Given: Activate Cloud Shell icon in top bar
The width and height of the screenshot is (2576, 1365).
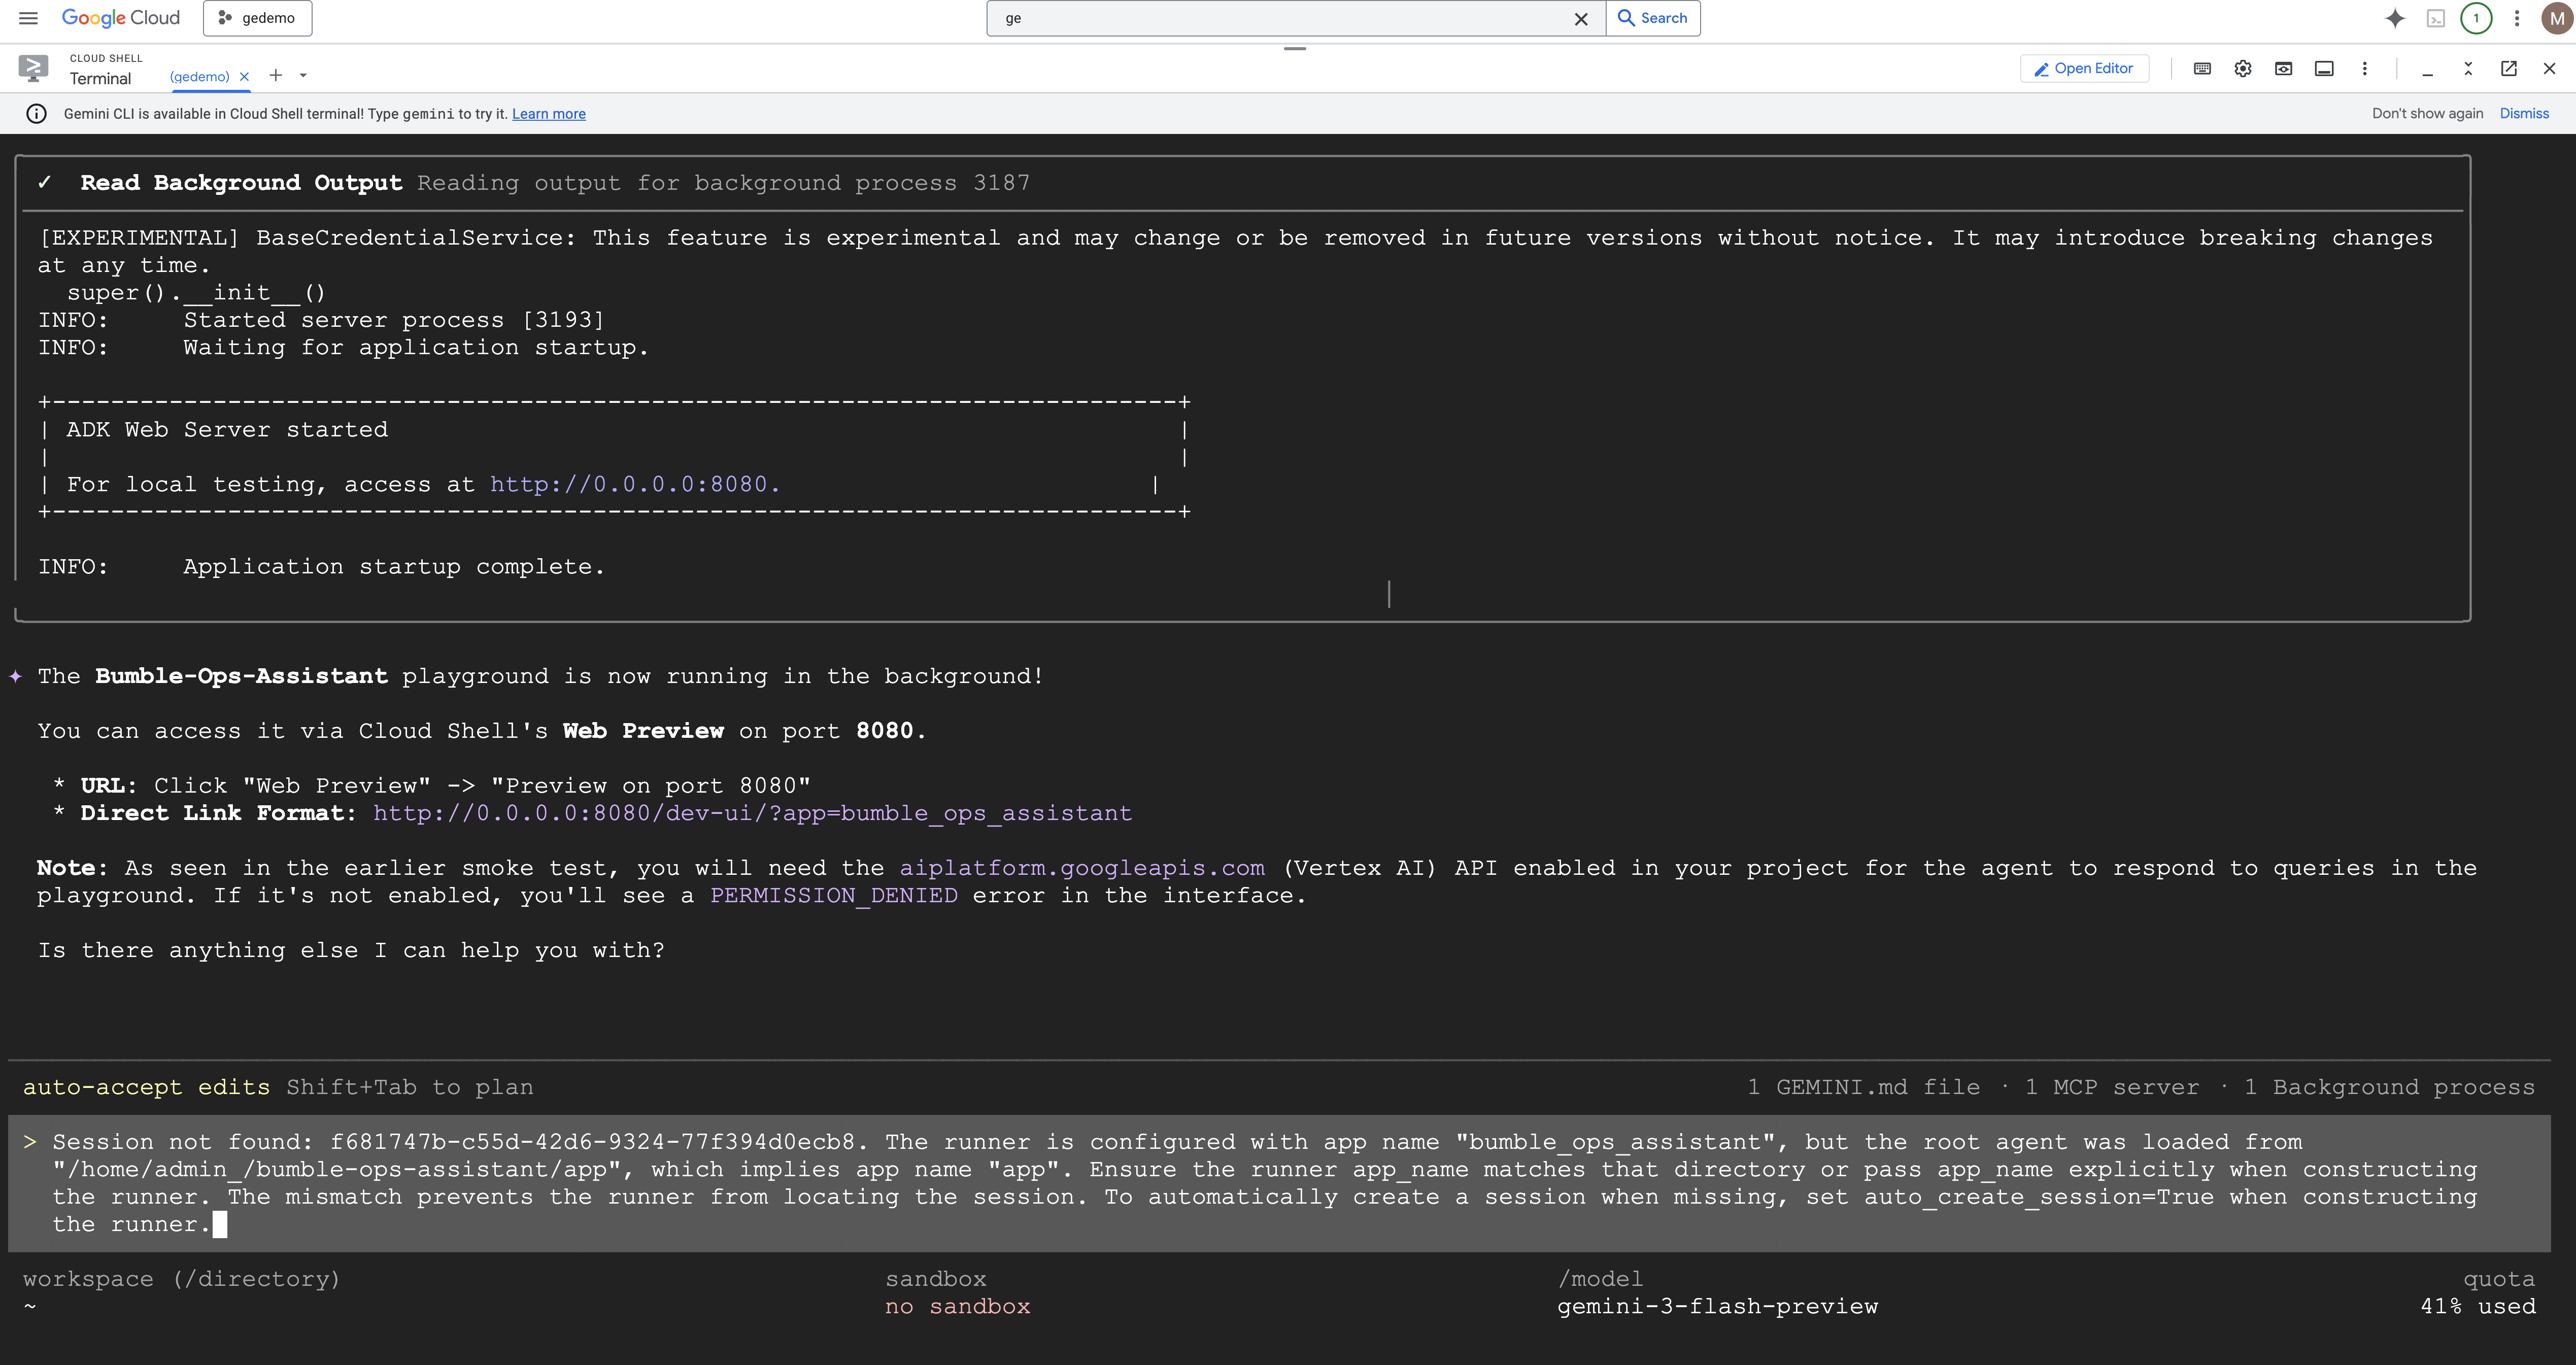Looking at the screenshot, I should (2436, 18).
